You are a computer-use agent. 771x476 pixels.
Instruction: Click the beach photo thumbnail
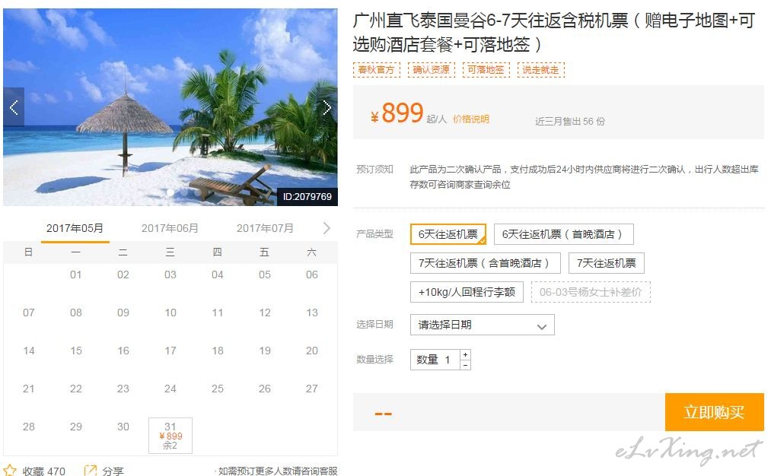pos(170,107)
